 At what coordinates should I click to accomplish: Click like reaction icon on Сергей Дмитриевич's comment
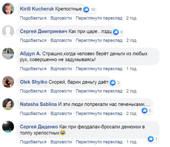click(x=116, y=32)
